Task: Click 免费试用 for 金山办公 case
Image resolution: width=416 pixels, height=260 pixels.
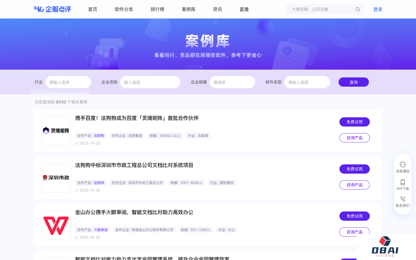Action: click(x=354, y=216)
